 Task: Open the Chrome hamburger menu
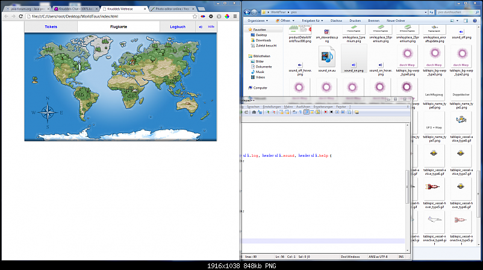235,16
